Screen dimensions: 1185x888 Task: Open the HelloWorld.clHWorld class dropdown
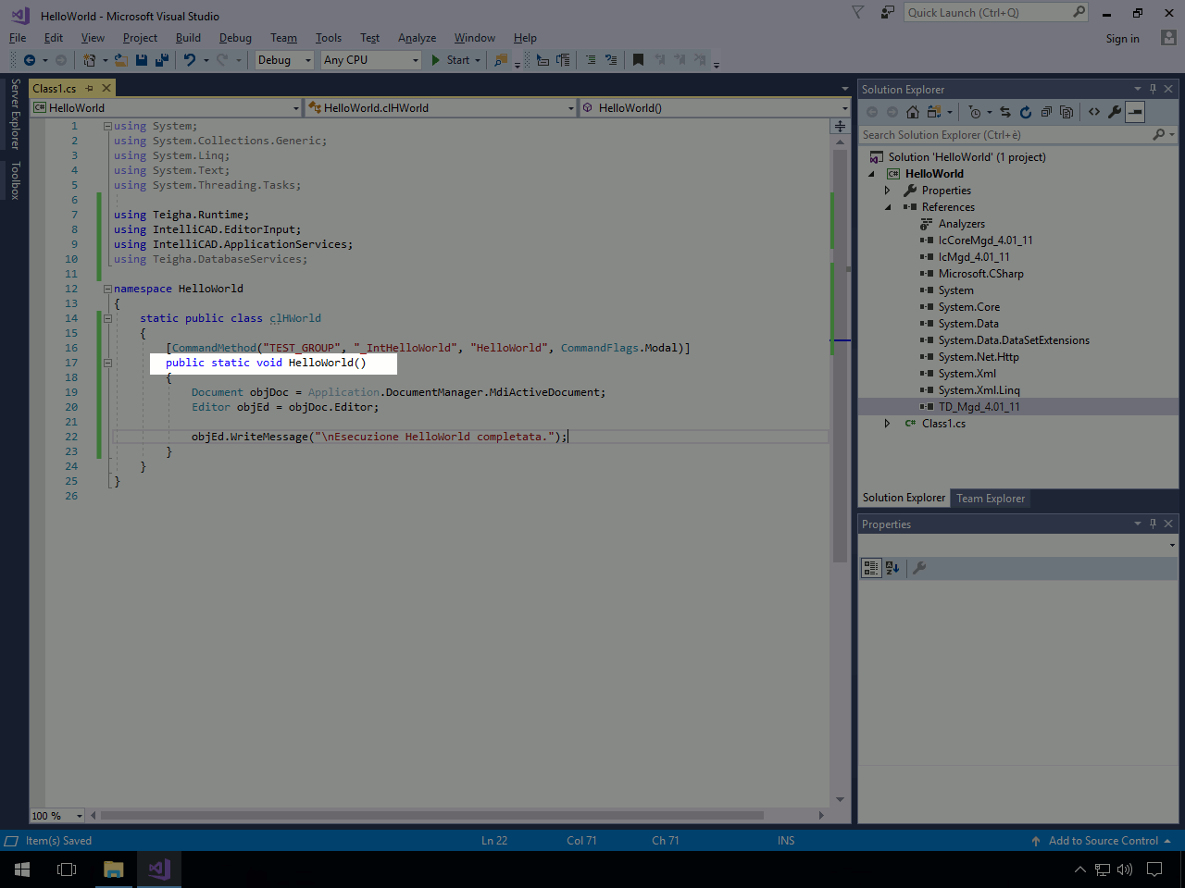[441, 108]
